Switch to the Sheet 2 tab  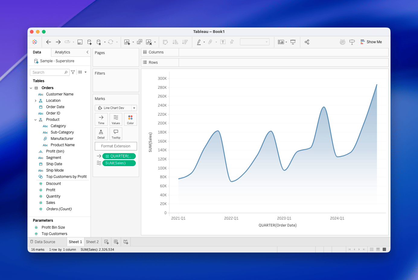pyautogui.click(x=92, y=242)
